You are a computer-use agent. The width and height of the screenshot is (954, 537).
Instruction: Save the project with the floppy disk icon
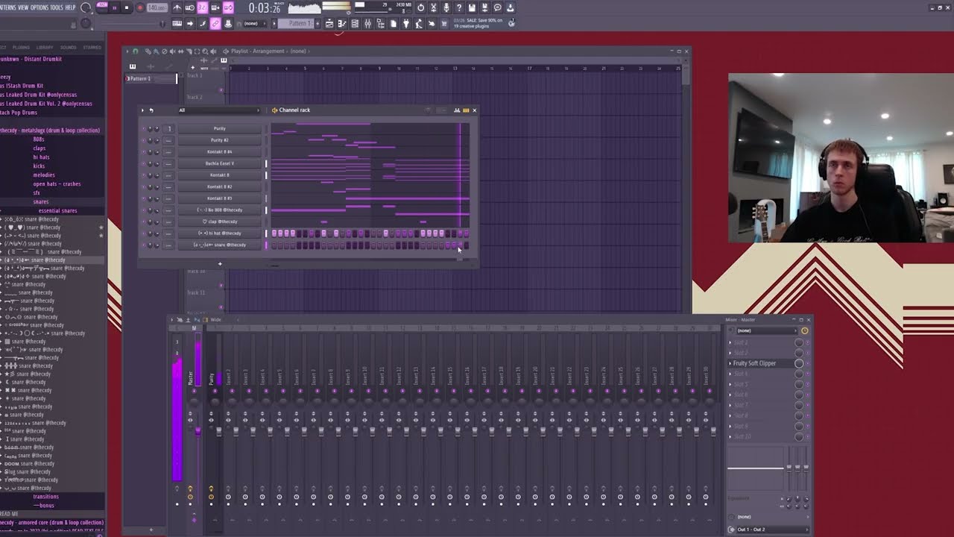coord(472,7)
